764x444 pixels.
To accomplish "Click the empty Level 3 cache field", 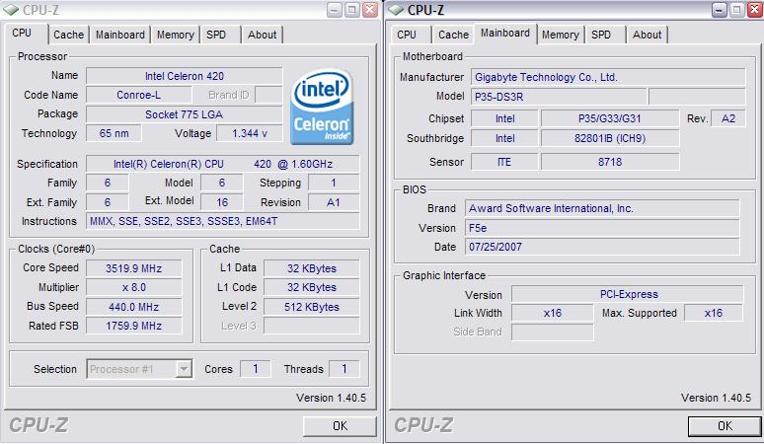I will coord(312,326).
